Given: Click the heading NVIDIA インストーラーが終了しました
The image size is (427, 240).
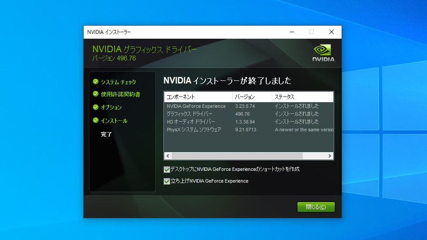Looking at the screenshot, I should click(227, 80).
